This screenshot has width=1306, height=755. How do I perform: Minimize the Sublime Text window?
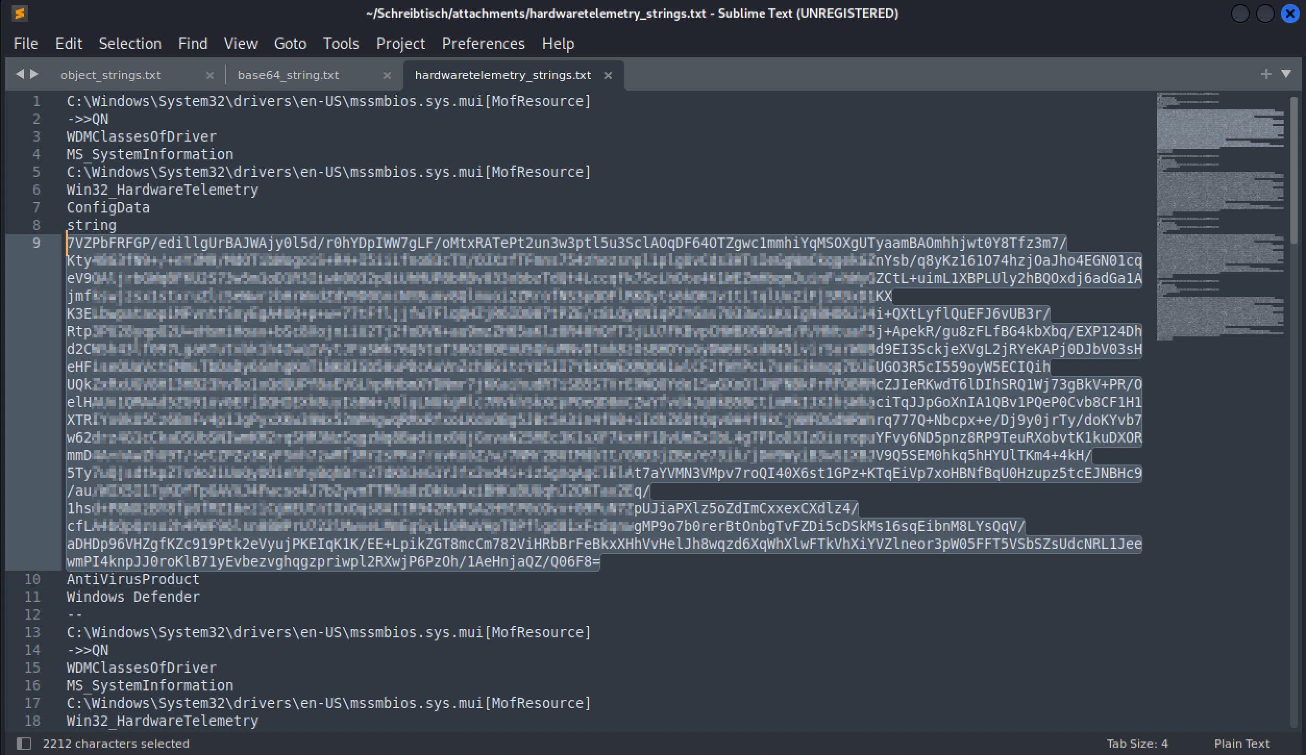(1240, 14)
